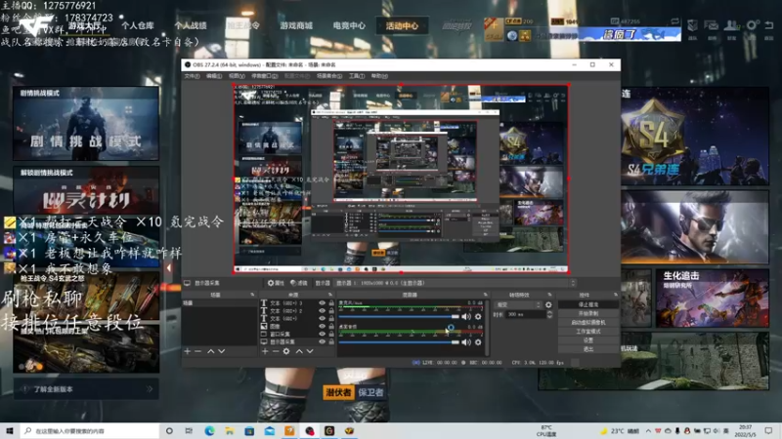Screen dimensions: 782x439
Task: Select 潜伏者 faction toggle below character
Action: pyautogui.click(x=338, y=392)
